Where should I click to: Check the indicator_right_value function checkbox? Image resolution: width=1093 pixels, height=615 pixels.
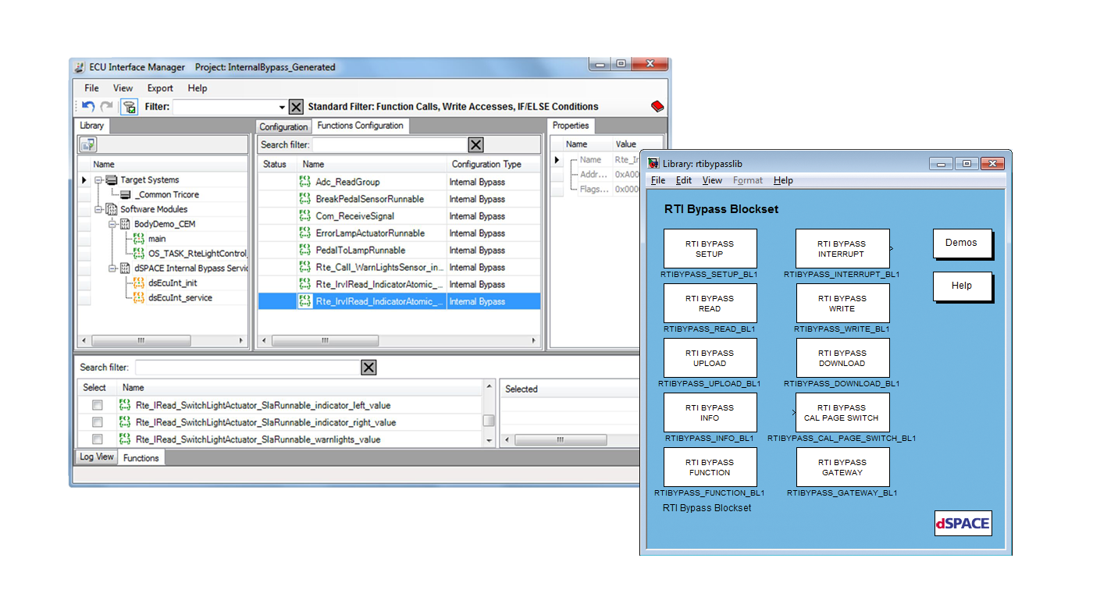pos(98,422)
